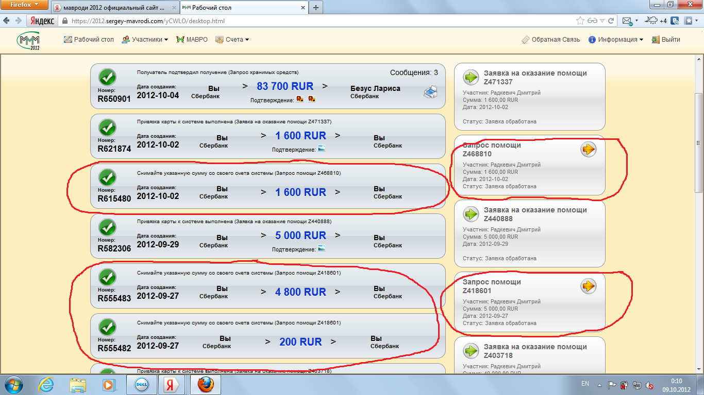704x395 pixels.
Task: Open the МАВРО page
Action: [x=192, y=40]
